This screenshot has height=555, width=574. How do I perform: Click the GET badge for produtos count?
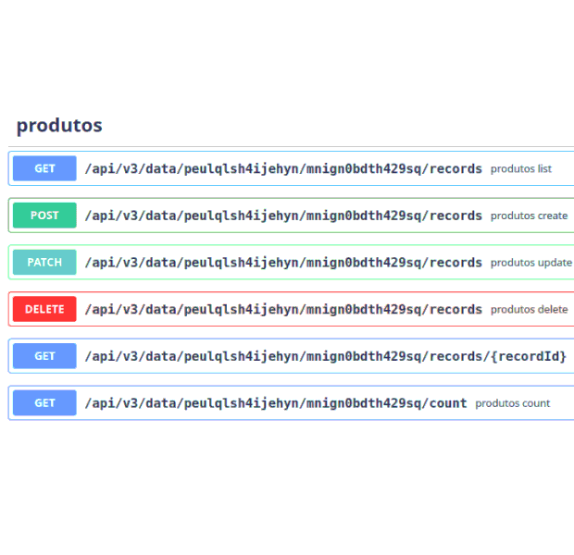tap(44, 403)
